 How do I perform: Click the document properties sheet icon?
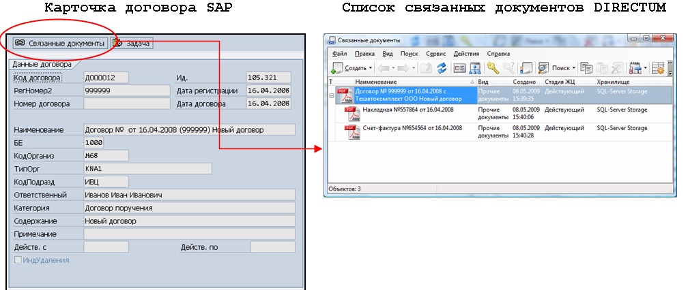tap(526, 68)
